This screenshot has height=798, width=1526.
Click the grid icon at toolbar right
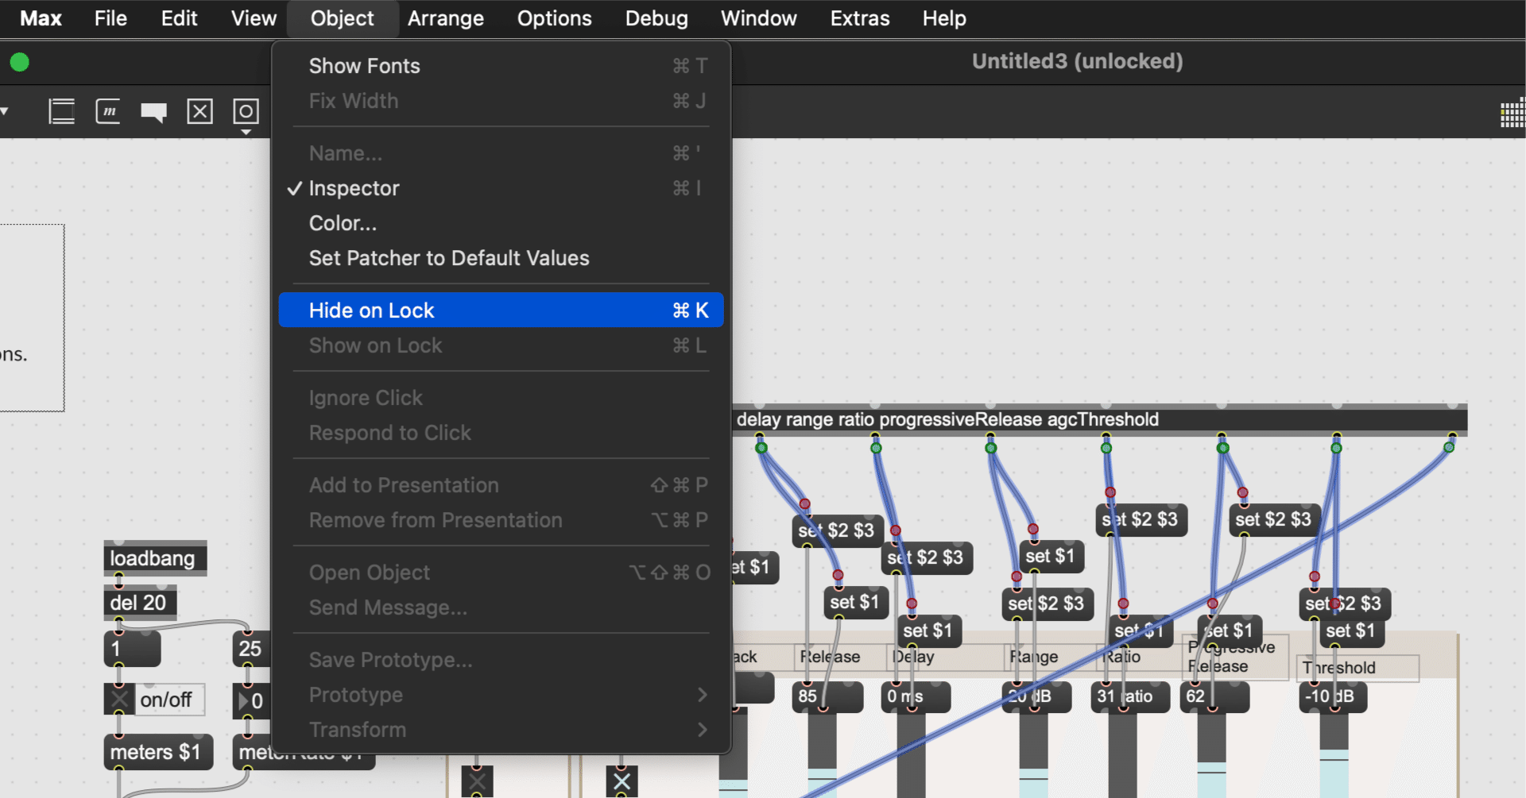point(1512,114)
